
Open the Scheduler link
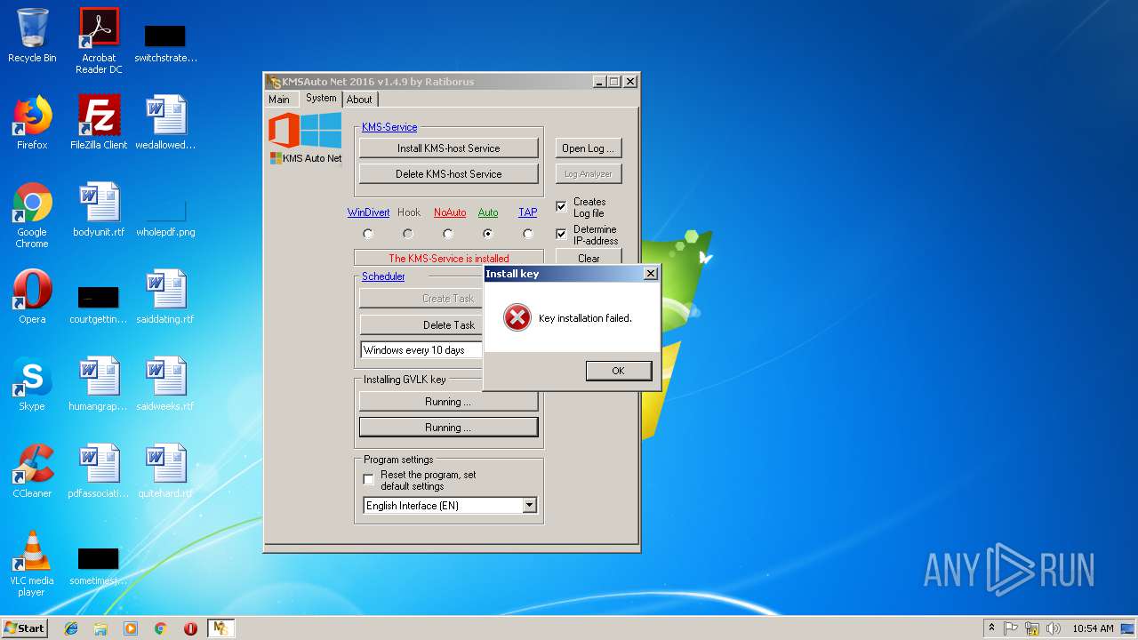click(x=383, y=276)
